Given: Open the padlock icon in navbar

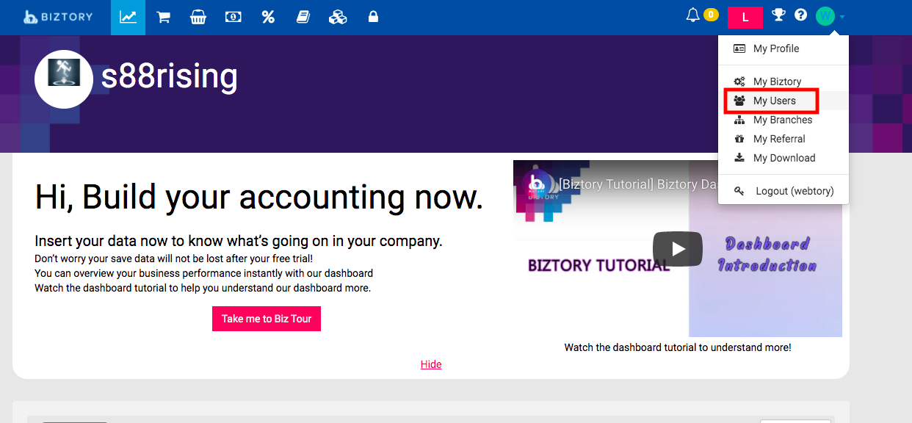Looking at the screenshot, I should [373, 16].
